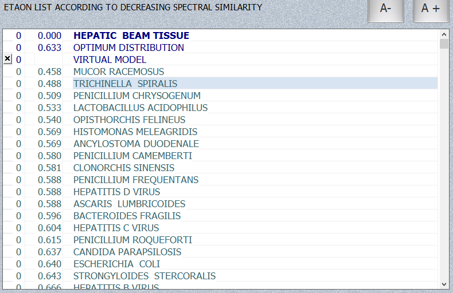Screen dimensions: 453x293
Task: Choose MUCOR RACEMOSUS in the list
Action: coord(119,72)
